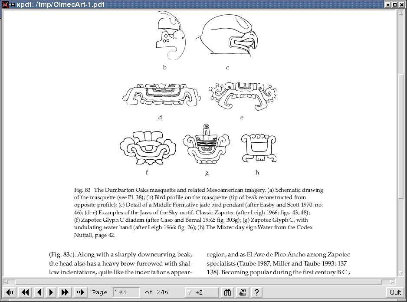This screenshot has height=302, width=407.
Task: Click the jade bird pendant drawing labeled c
Action: [227, 35]
